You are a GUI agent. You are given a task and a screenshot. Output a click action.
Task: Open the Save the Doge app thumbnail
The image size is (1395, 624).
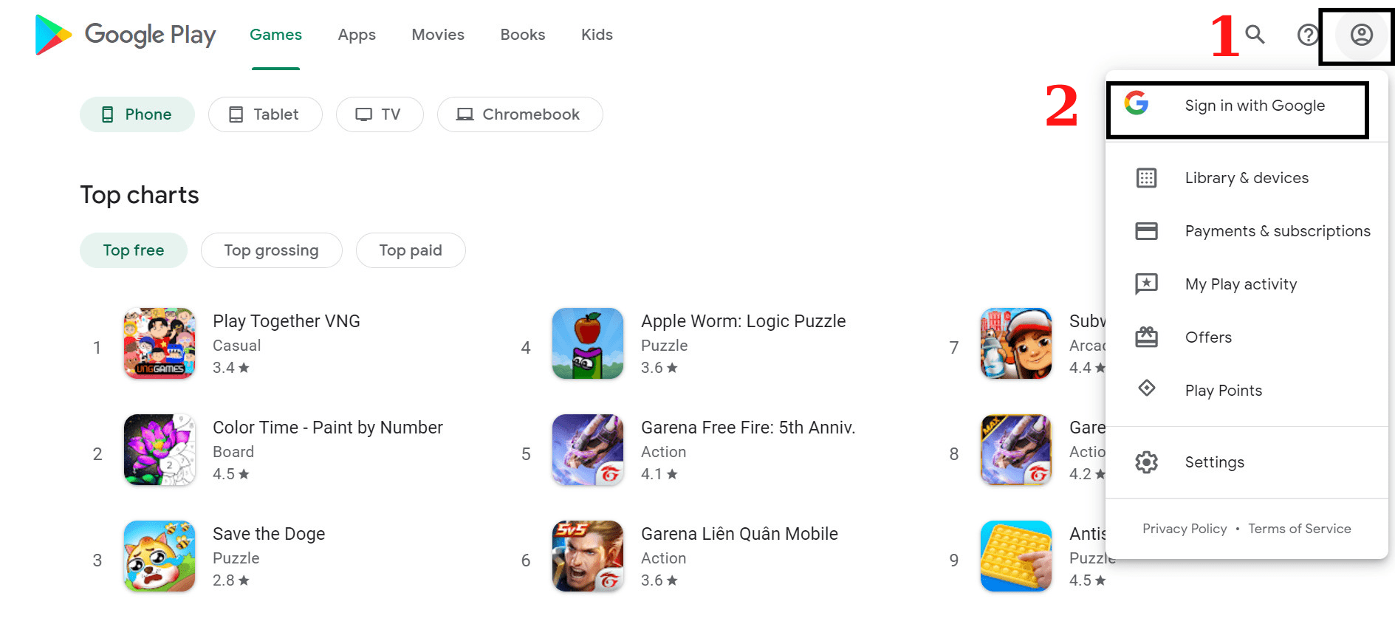coord(160,556)
